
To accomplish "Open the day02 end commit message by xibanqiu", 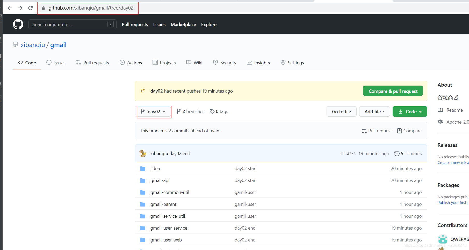I will (x=180, y=154).
